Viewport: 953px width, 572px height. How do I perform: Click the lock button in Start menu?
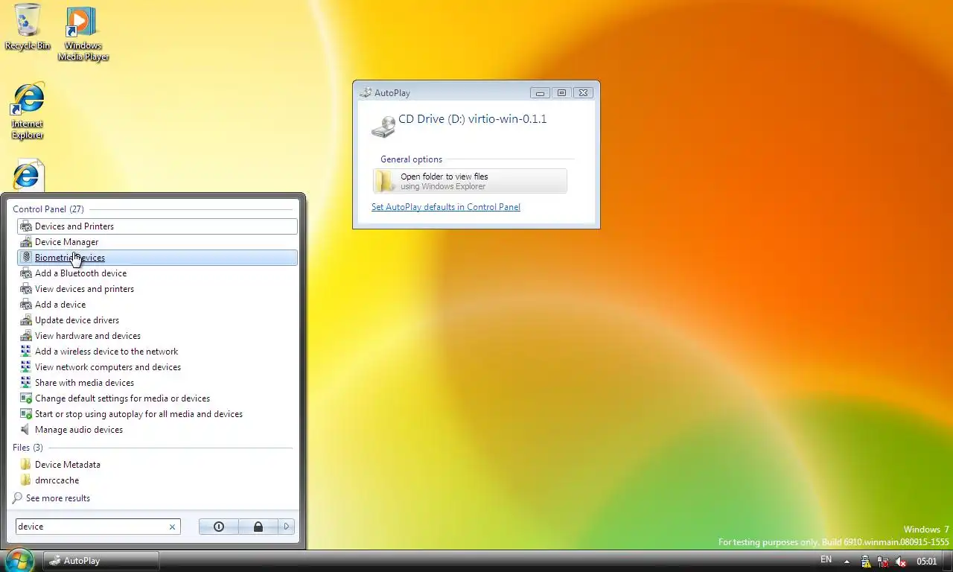click(x=258, y=527)
